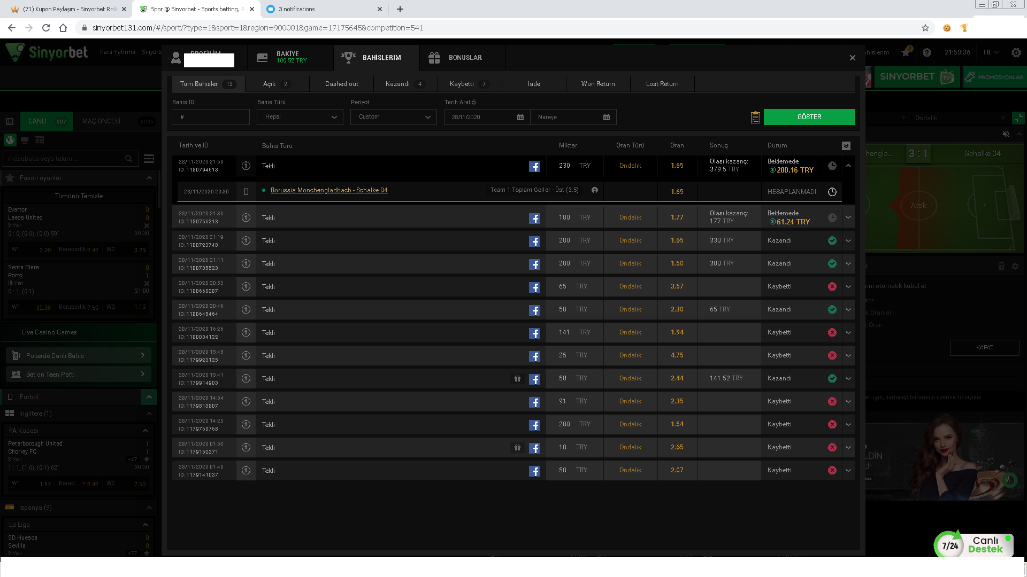1027x577 pixels.
Task: Open Periyot Custom dropdown
Action: [393, 117]
